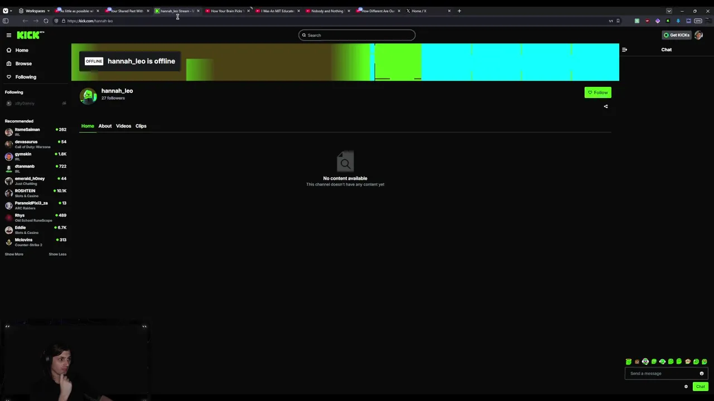Click the Get KICKs button
The width and height of the screenshot is (714, 401).
tap(677, 35)
